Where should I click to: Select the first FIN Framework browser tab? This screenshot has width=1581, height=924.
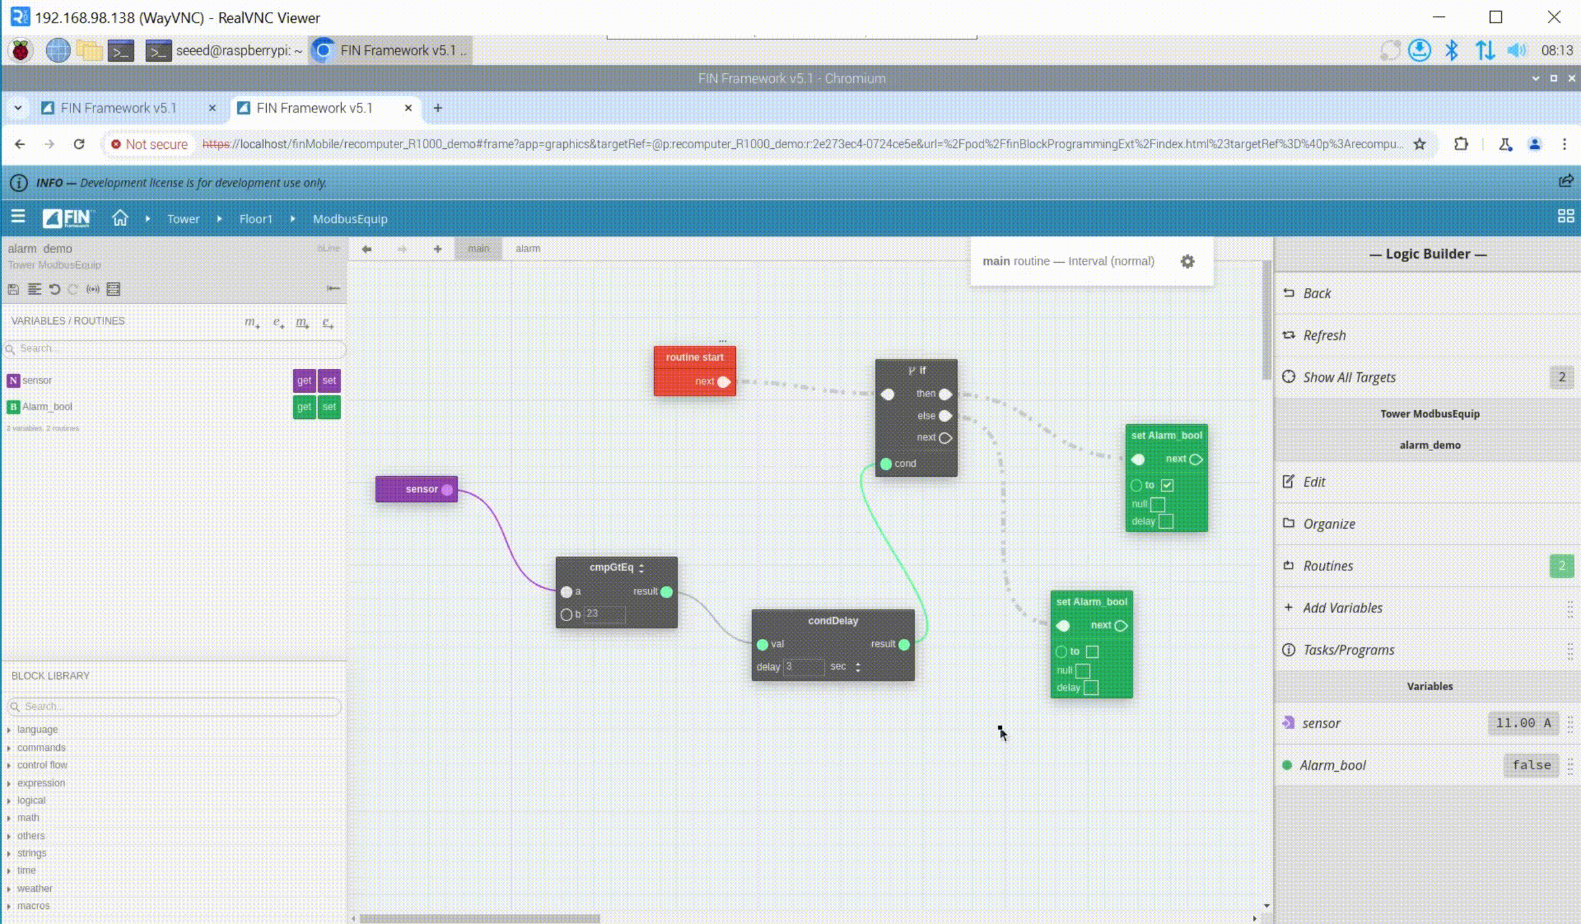click(119, 108)
